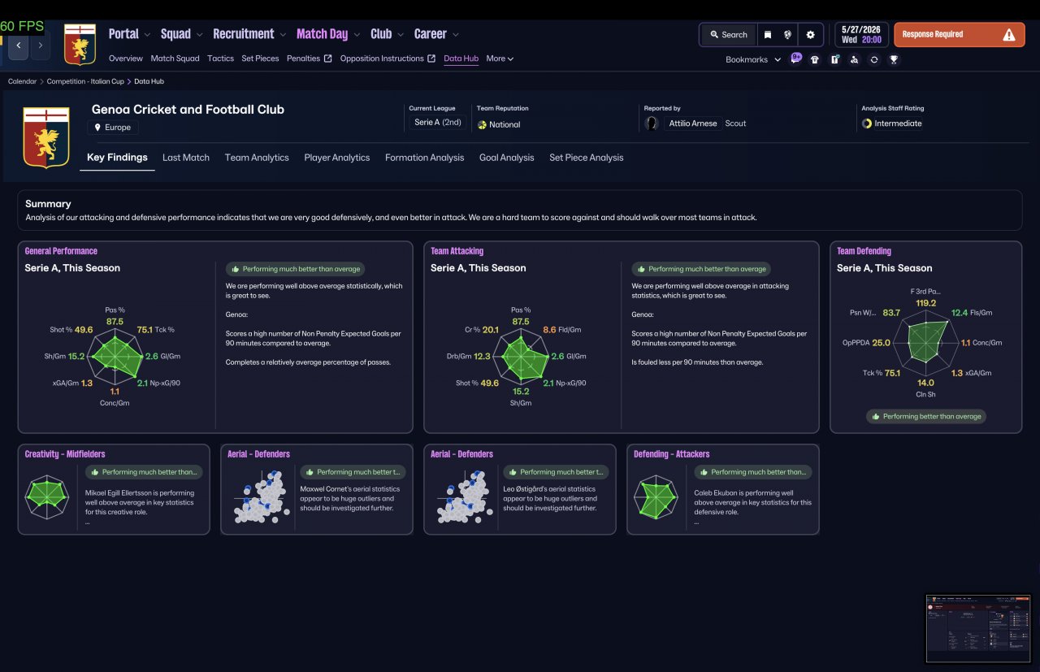Image resolution: width=1040 pixels, height=672 pixels.
Task: Click Attilio Arnese's scout avatar
Action: 652,124
